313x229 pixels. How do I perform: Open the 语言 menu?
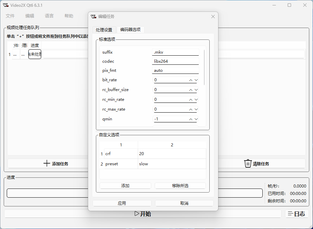pos(49,16)
